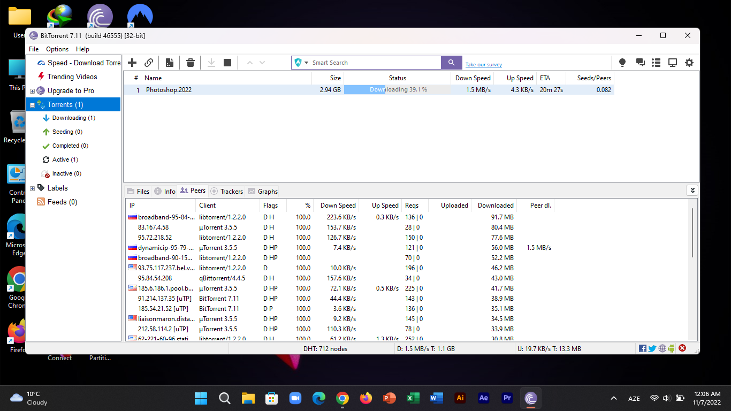Open the File menu
Viewport: 731px width, 411px height.
click(34, 49)
